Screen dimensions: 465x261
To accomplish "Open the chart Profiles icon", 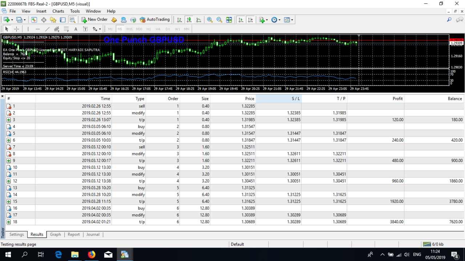I will click(19, 20).
